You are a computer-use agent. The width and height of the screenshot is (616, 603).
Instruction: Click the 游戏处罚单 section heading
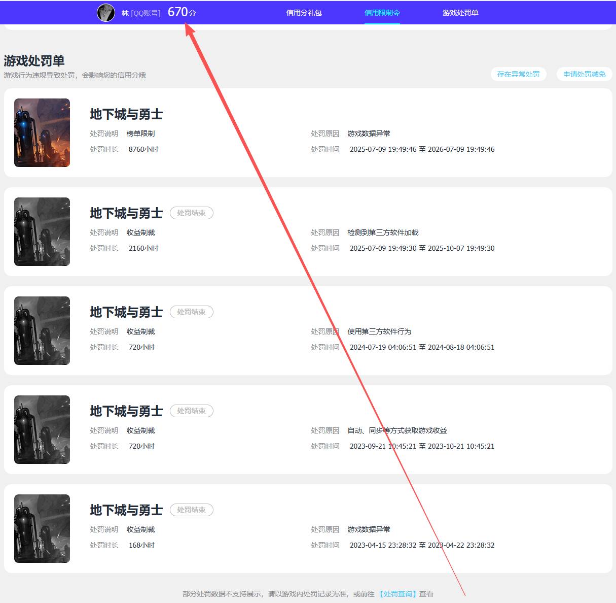click(x=34, y=61)
